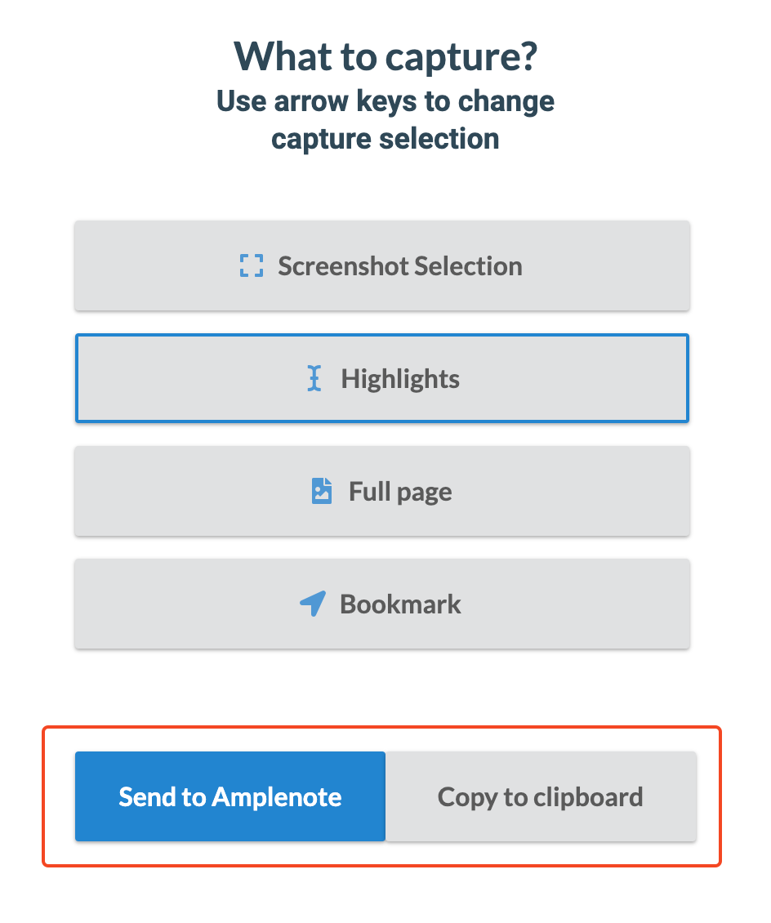Click the paper-plane arrow icon beside Bookmark

(x=313, y=604)
